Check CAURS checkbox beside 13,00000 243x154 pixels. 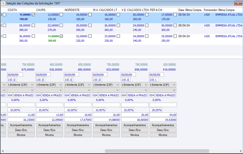point(61,15)
